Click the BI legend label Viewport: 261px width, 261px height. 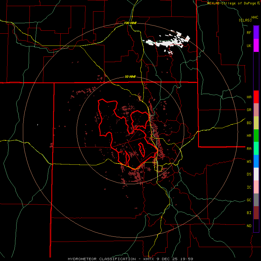[249, 213]
